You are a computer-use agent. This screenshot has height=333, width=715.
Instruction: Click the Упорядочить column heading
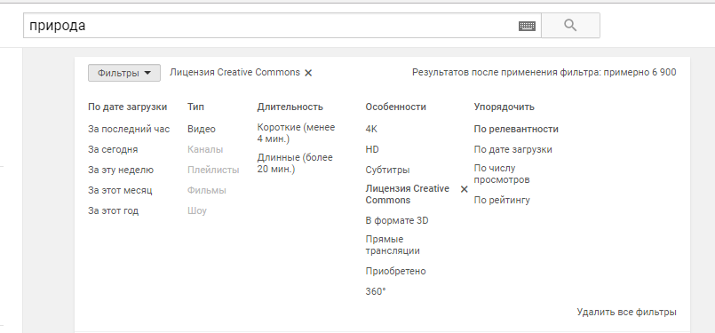[x=504, y=107]
